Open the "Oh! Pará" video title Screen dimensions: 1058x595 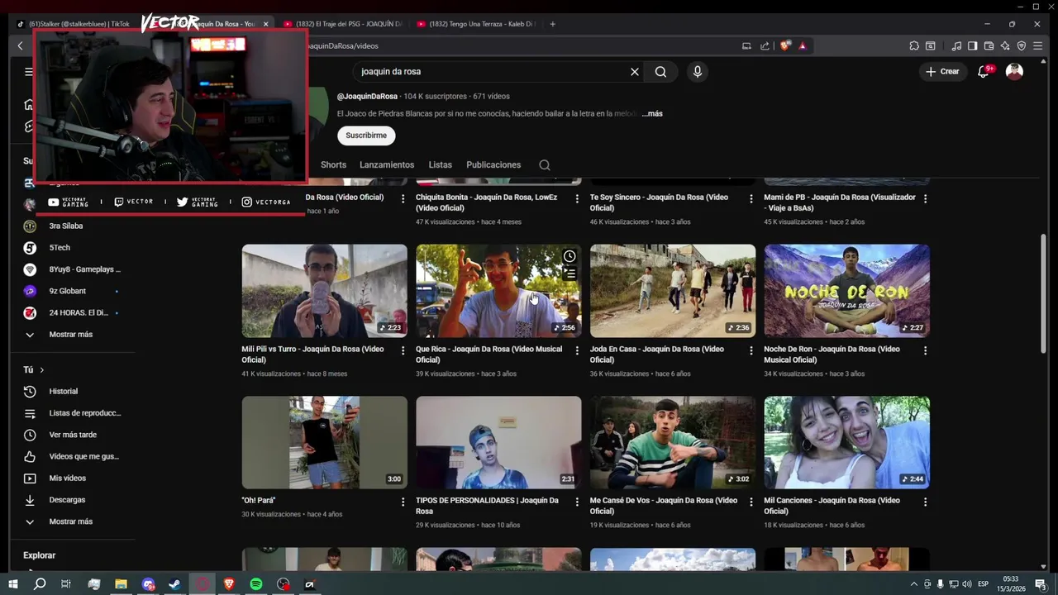(x=259, y=501)
